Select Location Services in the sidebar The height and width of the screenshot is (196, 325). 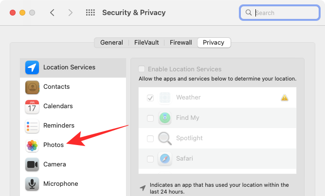[x=69, y=67]
